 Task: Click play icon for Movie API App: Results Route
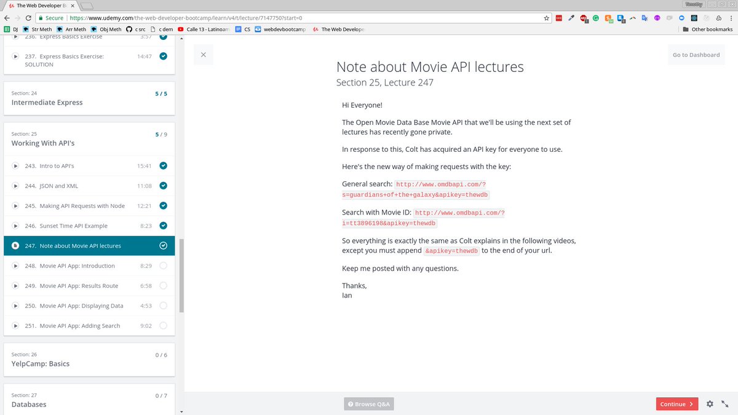pos(16,286)
